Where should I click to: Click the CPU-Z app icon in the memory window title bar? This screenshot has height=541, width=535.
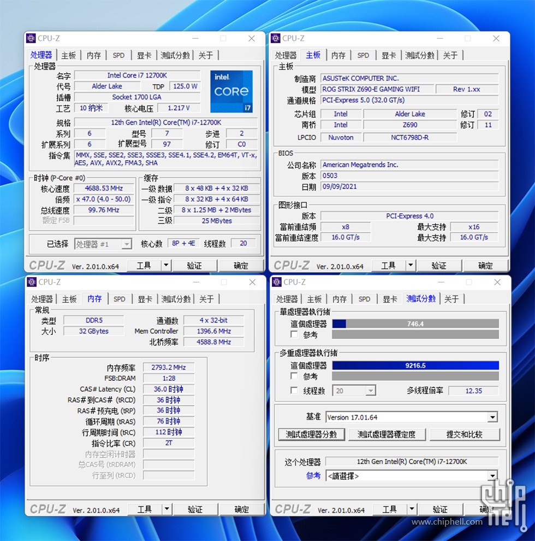[x=32, y=282]
